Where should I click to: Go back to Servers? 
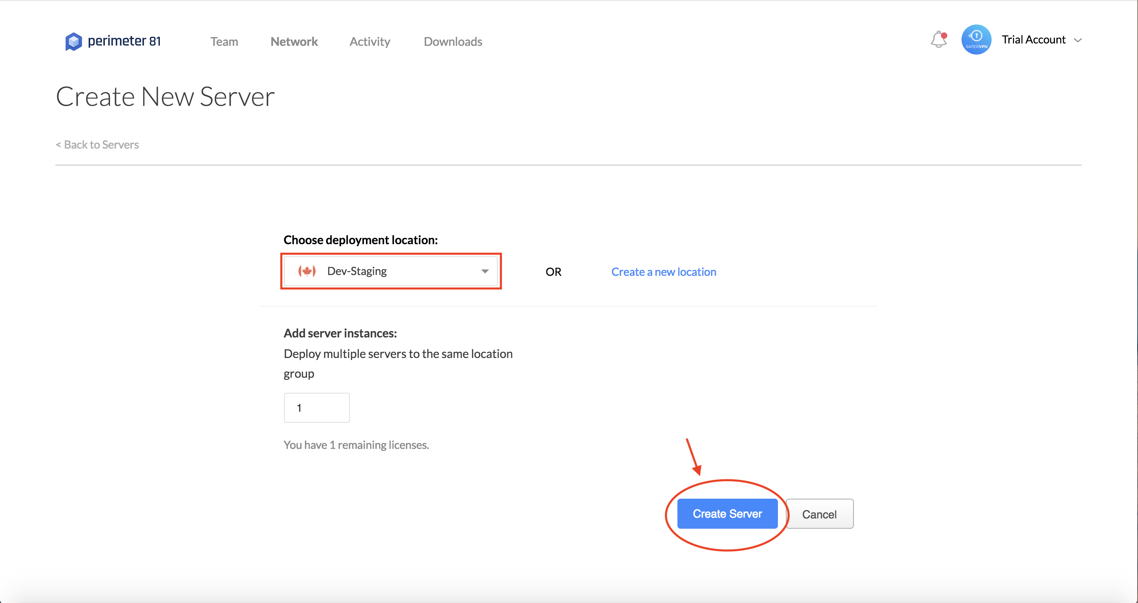[97, 145]
